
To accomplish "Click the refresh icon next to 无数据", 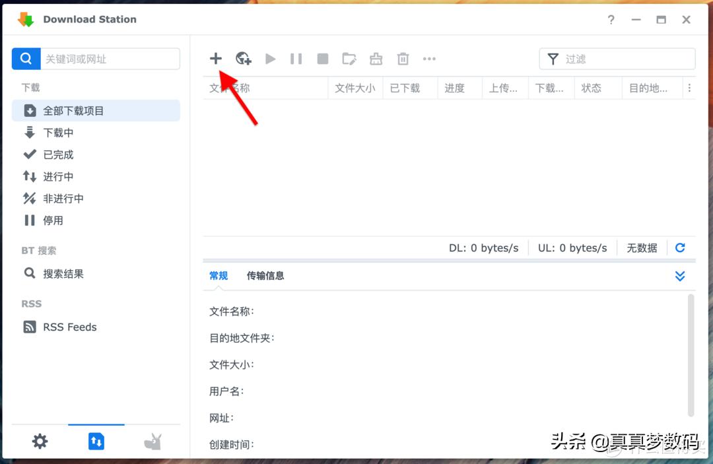I will (x=680, y=248).
